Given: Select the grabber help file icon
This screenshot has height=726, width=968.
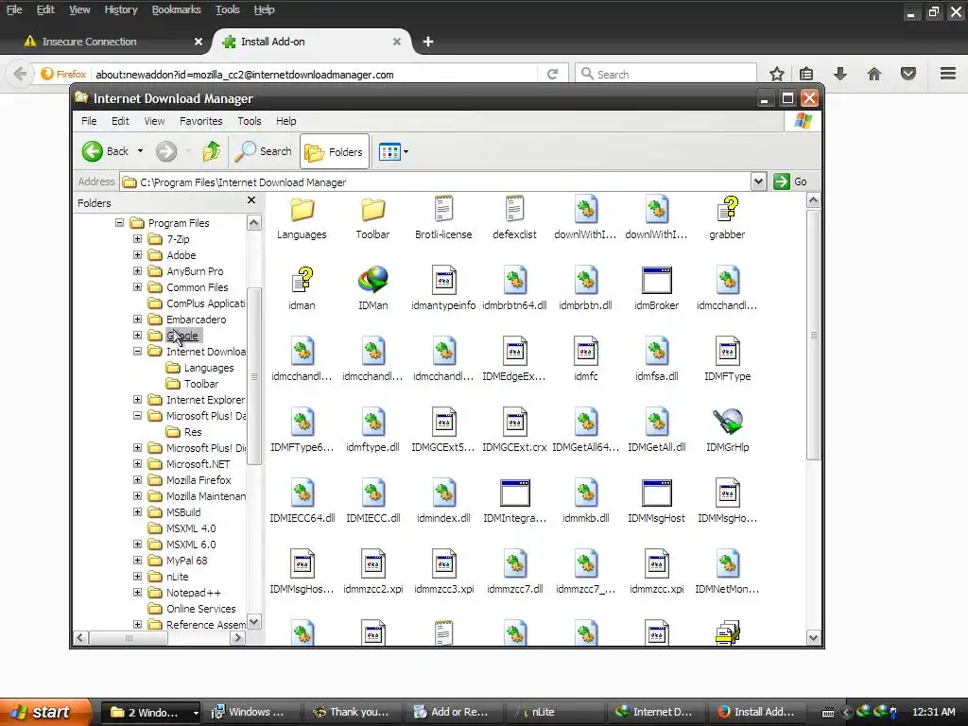Looking at the screenshot, I should (x=727, y=210).
